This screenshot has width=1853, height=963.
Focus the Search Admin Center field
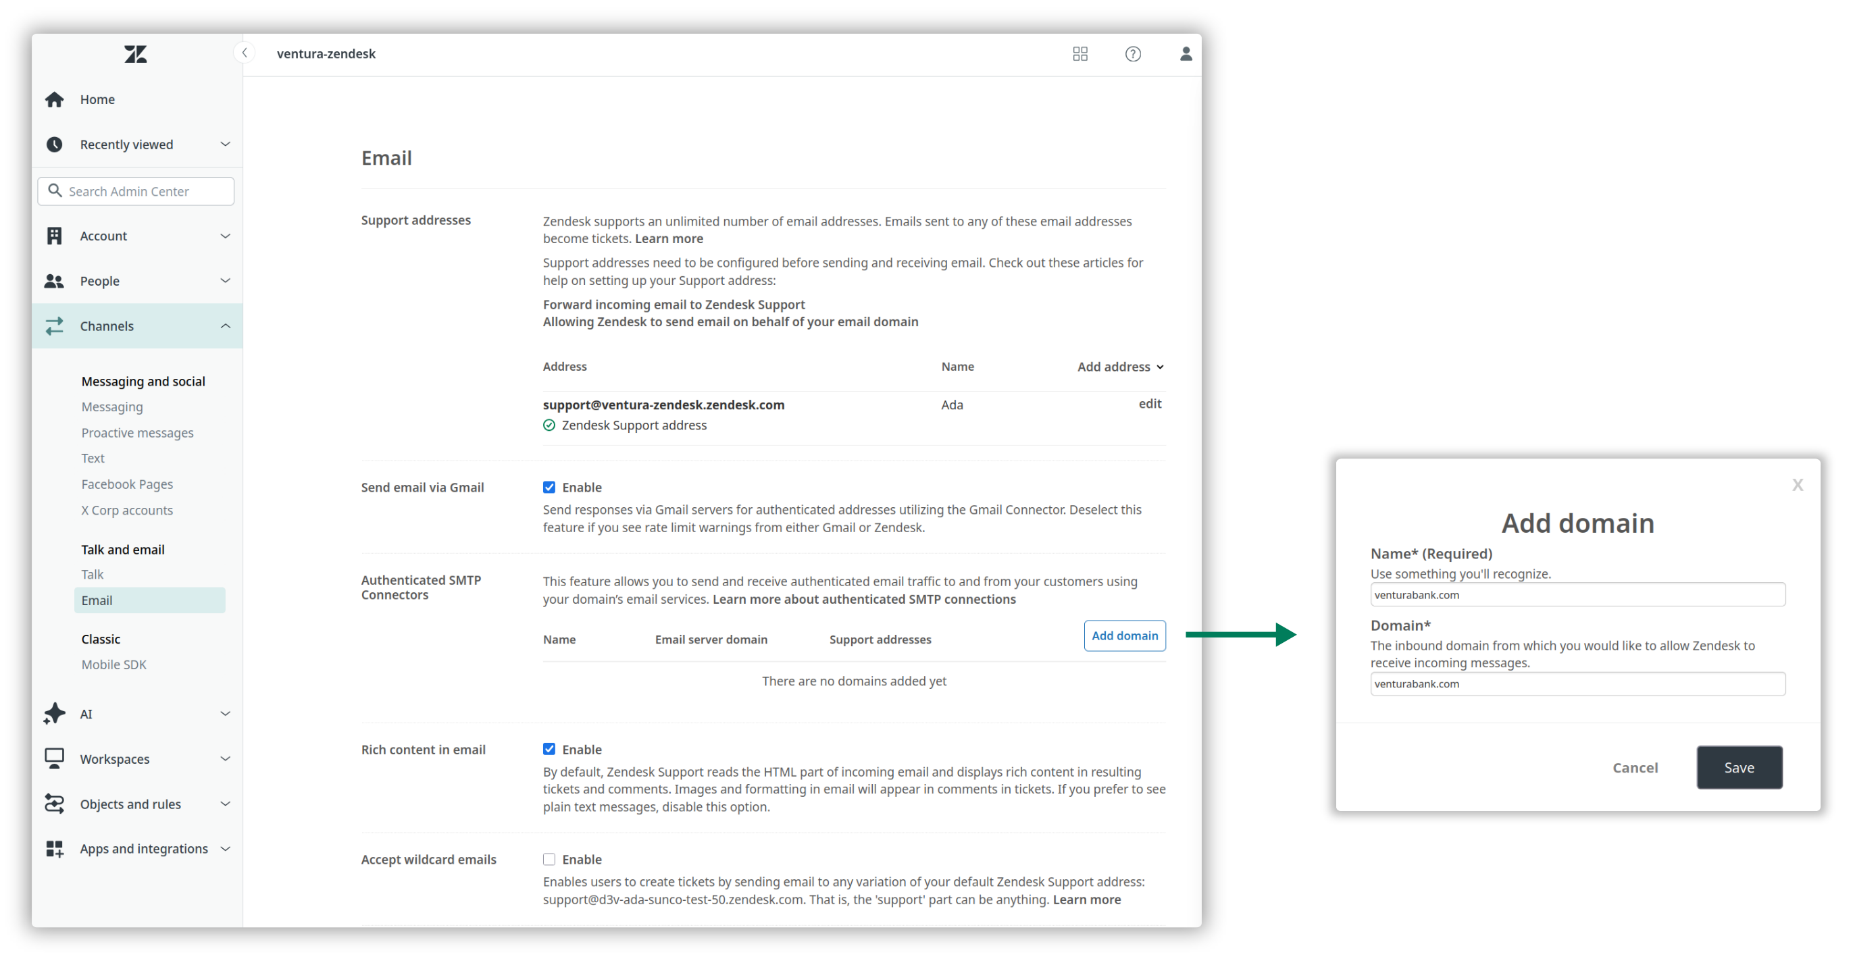(136, 190)
